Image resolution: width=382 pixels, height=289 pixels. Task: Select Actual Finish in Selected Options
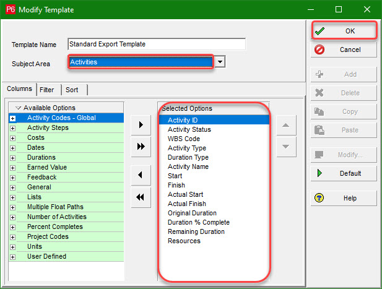(214, 204)
